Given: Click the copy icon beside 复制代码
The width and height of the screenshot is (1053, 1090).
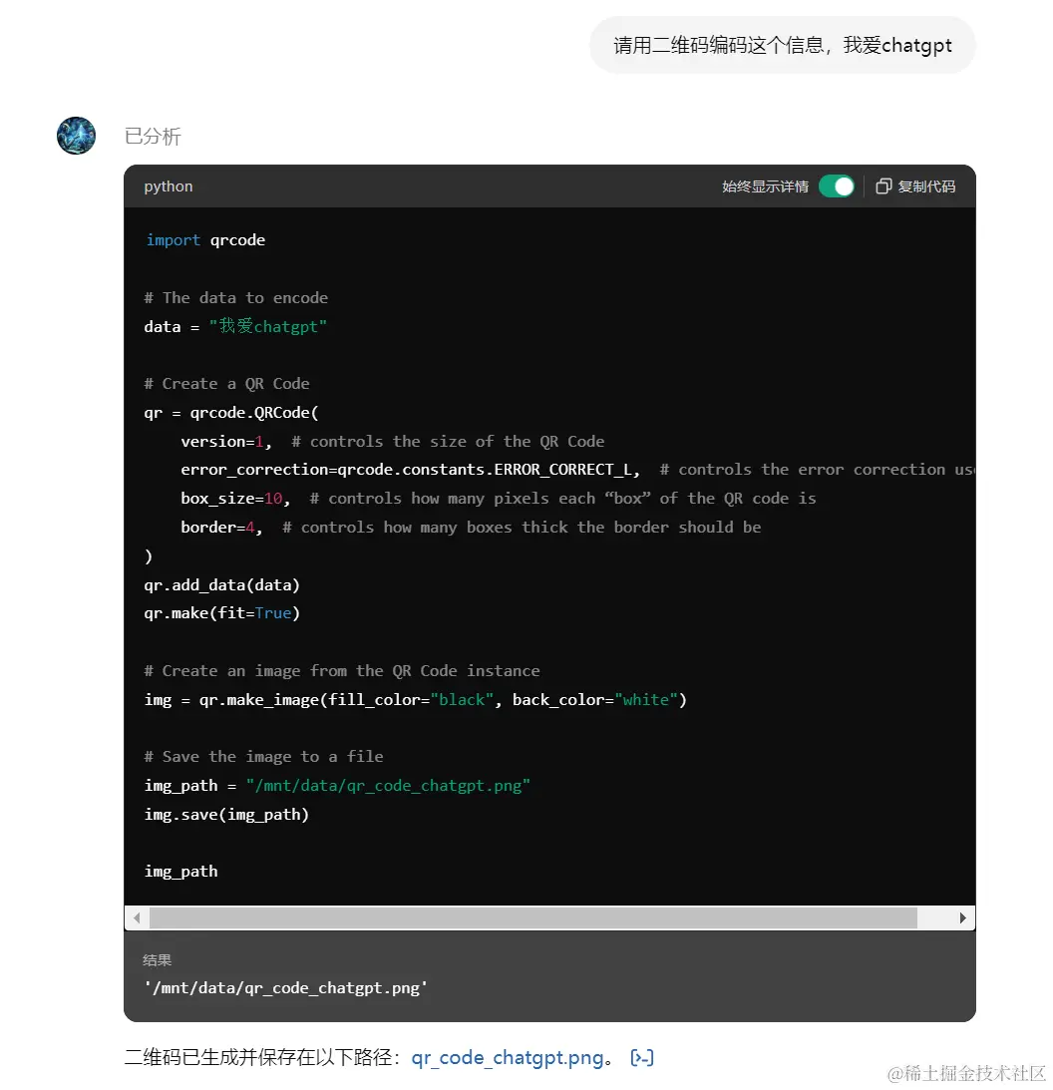Looking at the screenshot, I should 883,186.
